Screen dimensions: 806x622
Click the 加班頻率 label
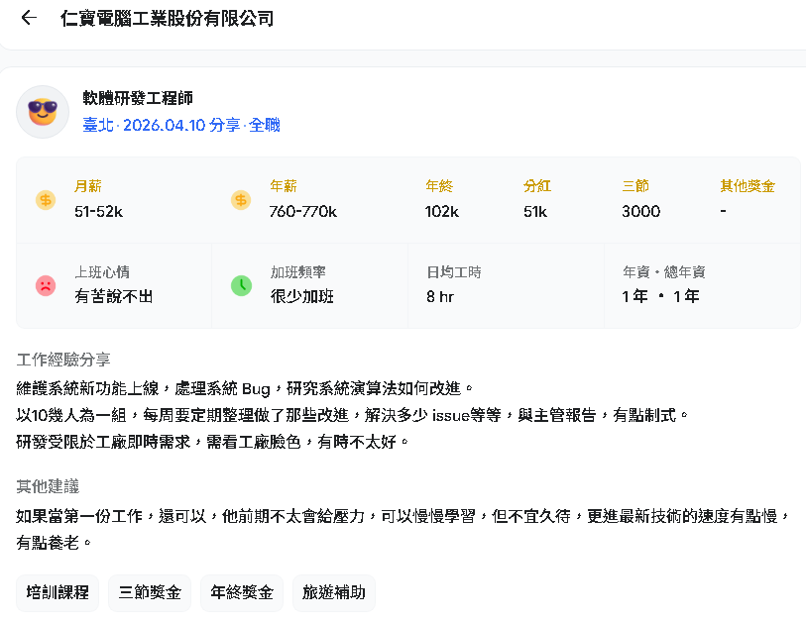point(298,271)
